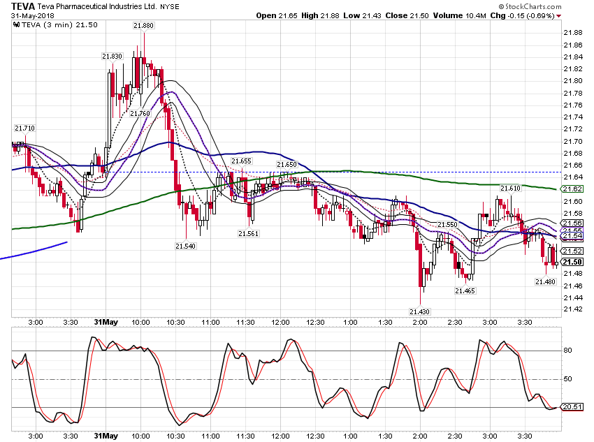Click the Low 21.43 header value
Viewport: 594px width, 442px height.
click(x=362, y=15)
